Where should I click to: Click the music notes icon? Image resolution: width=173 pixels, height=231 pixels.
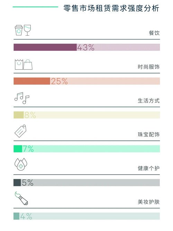22,98
